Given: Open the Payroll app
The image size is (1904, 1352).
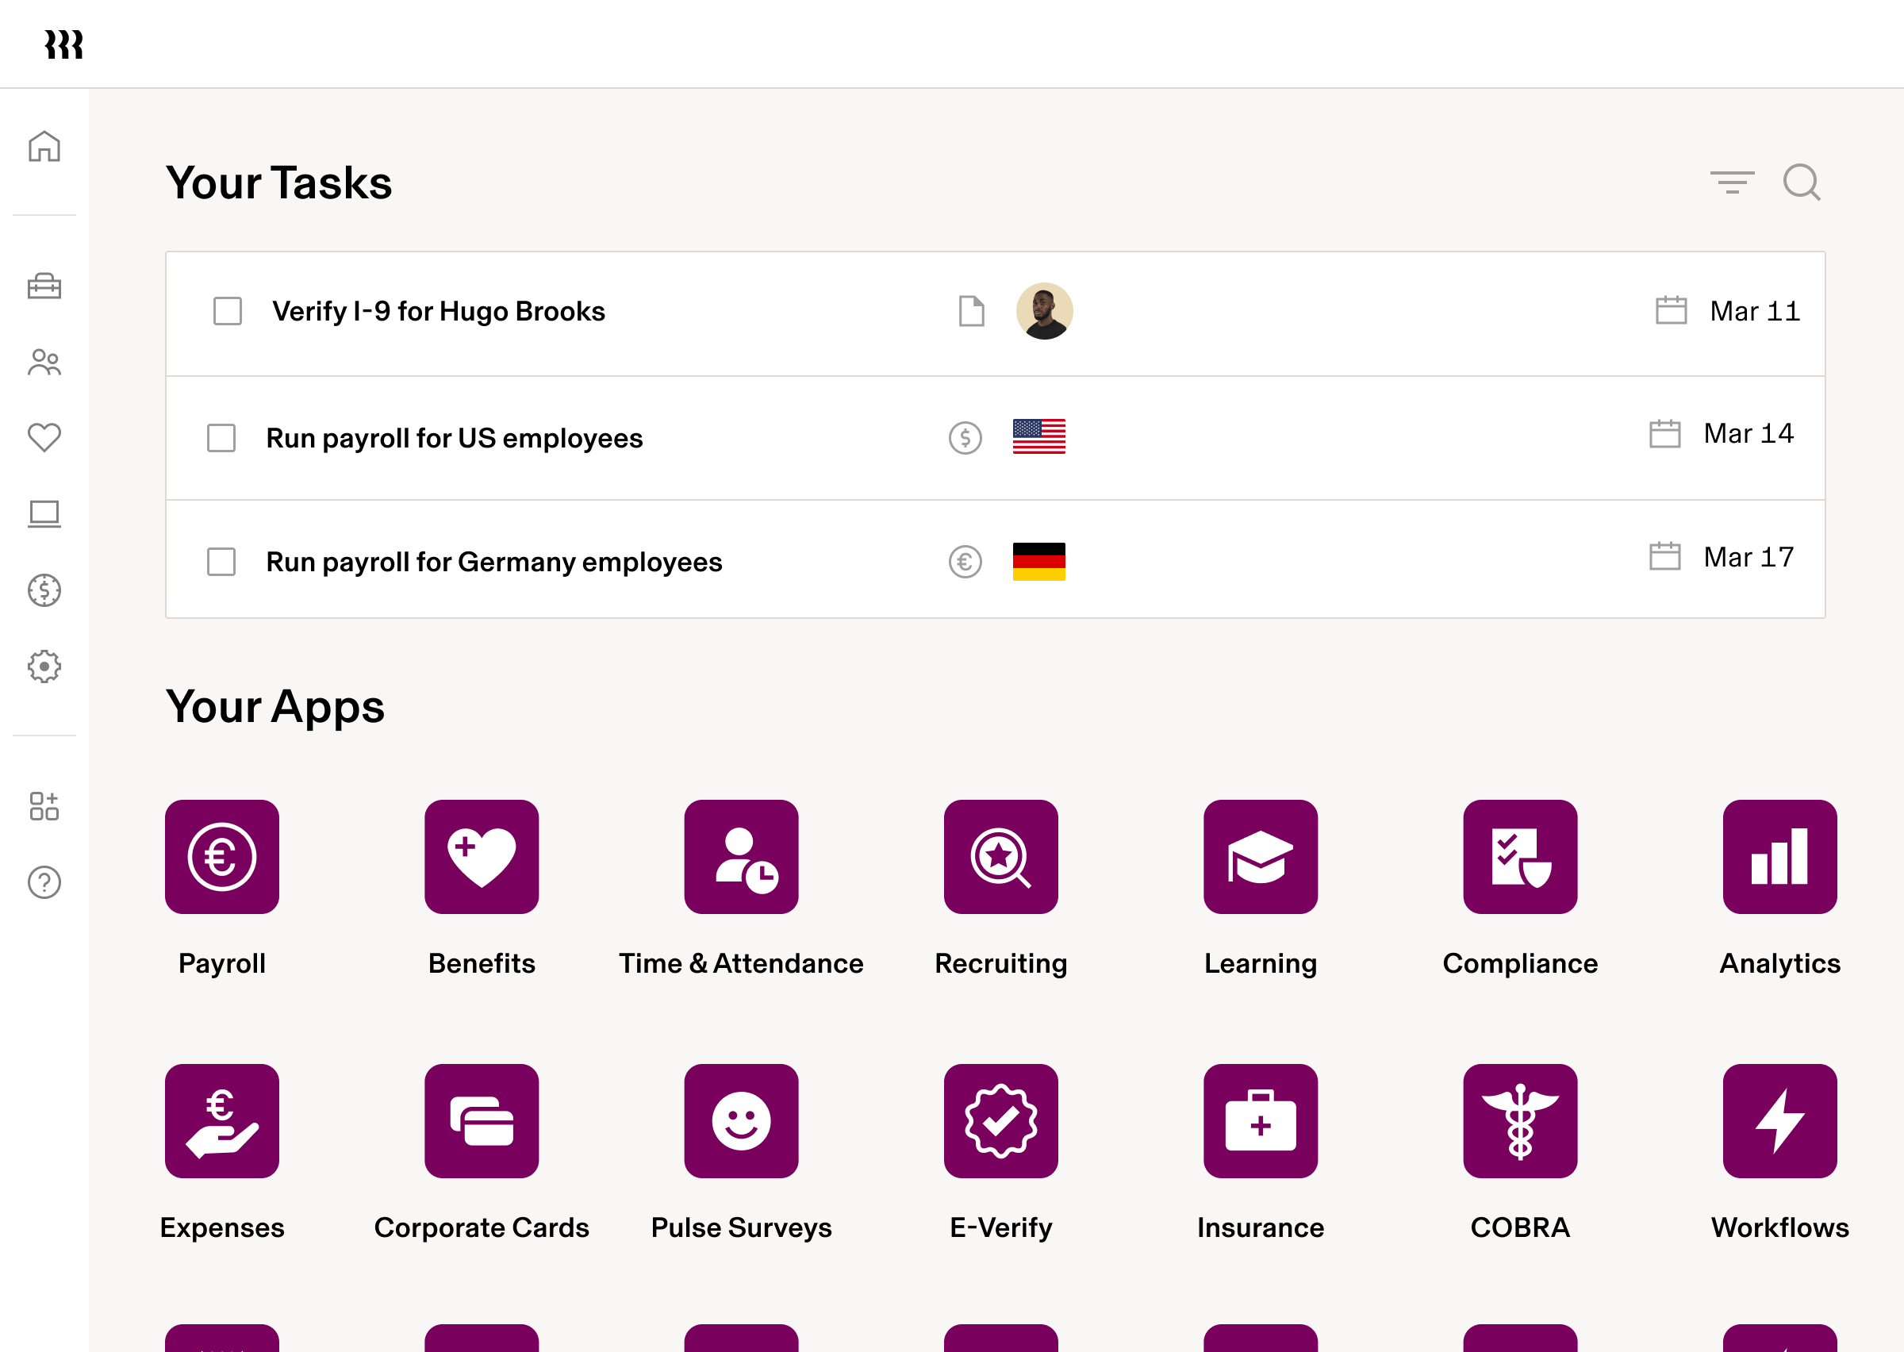Looking at the screenshot, I should click(x=222, y=857).
